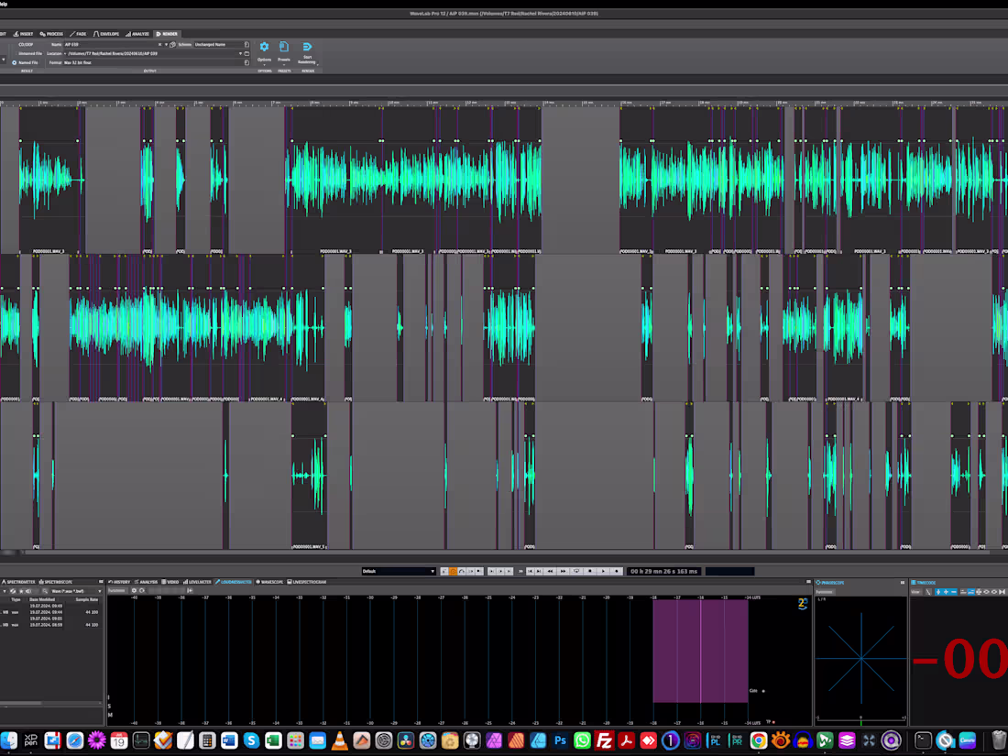The image size is (1008, 756).
Task: Switch to the ANALYZE ribbon tab
Action: pos(138,34)
